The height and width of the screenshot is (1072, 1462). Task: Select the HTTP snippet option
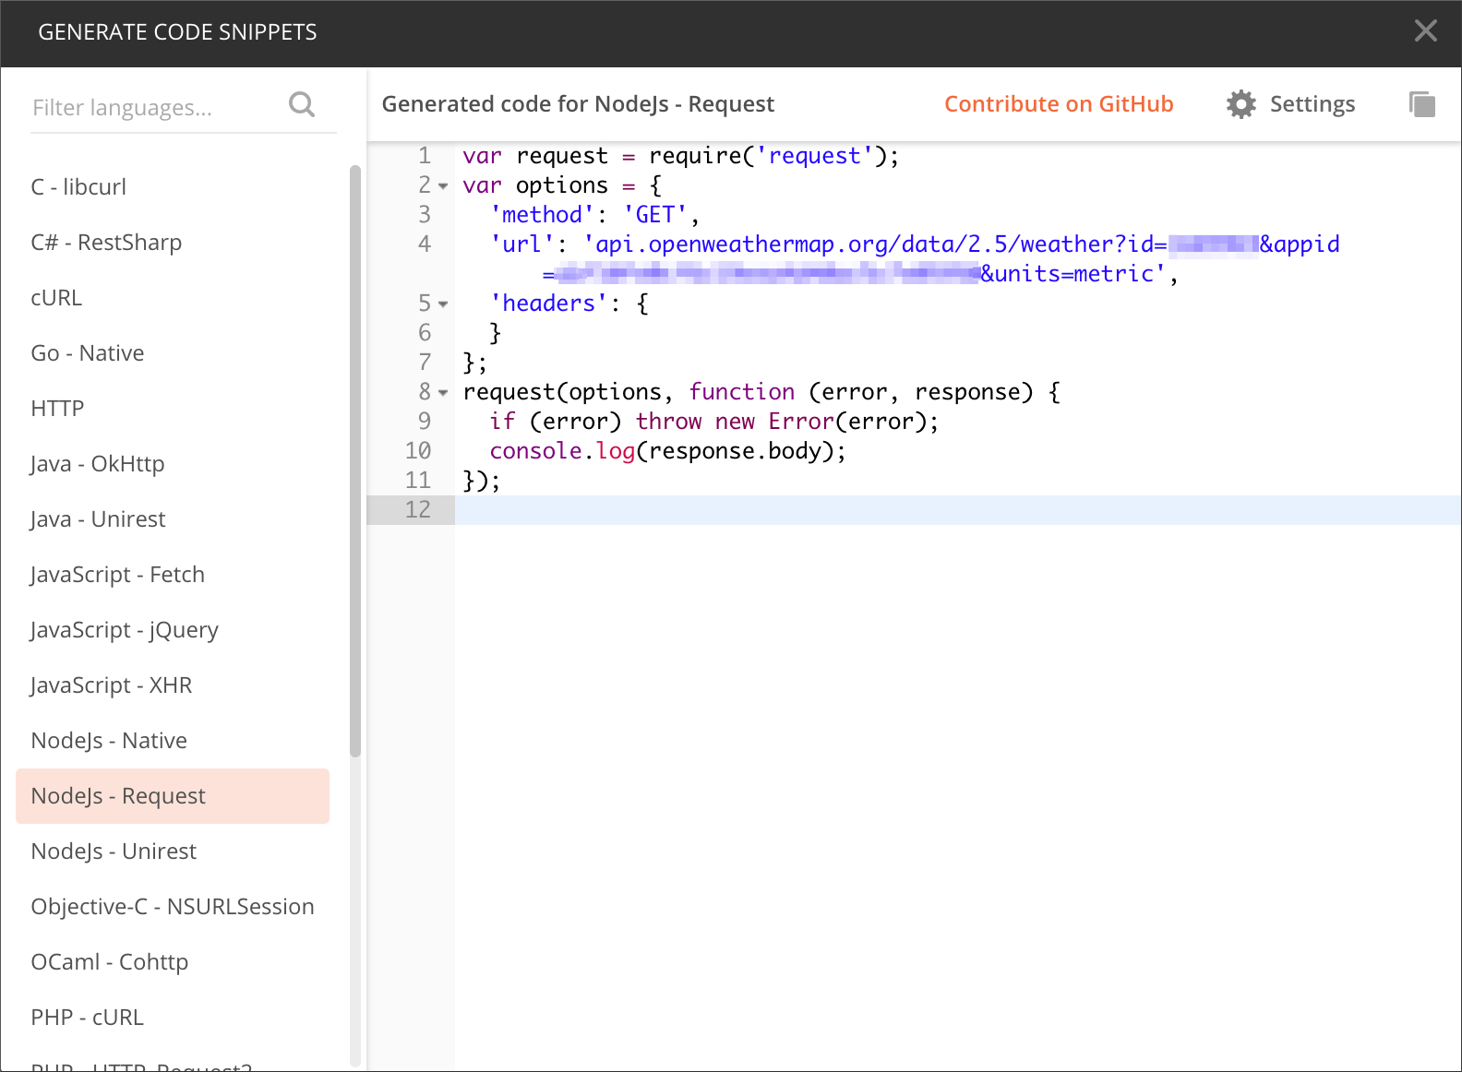click(x=57, y=409)
